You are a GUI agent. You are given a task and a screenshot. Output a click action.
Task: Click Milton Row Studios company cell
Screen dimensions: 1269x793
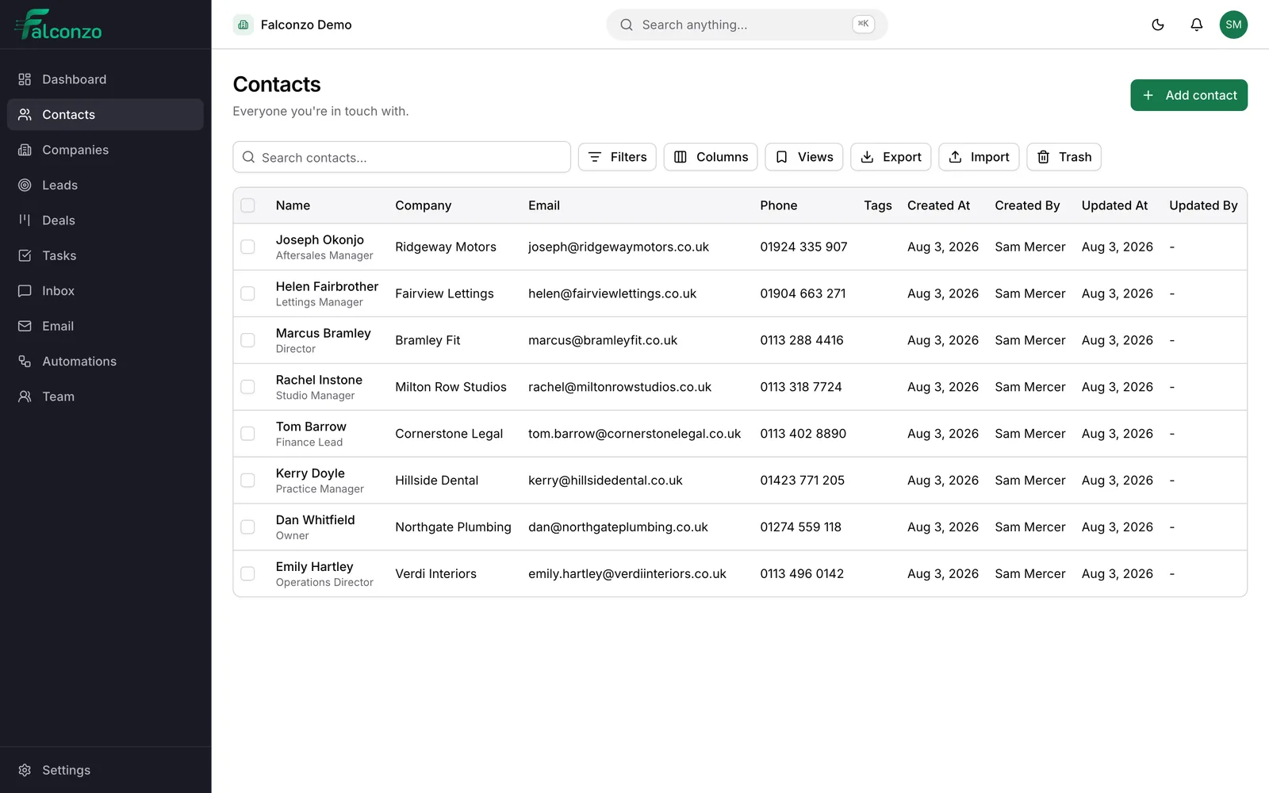coord(450,387)
